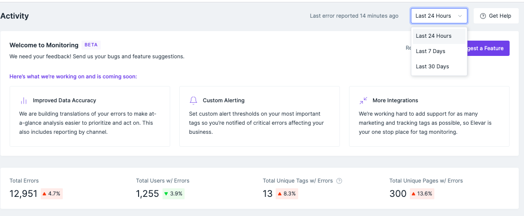Click the Improved Data Accuracy bar chart icon
The height and width of the screenshot is (216, 524).
pos(23,100)
